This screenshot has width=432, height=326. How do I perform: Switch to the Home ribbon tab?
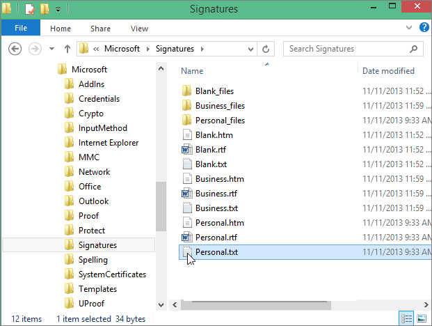point(61,29)
